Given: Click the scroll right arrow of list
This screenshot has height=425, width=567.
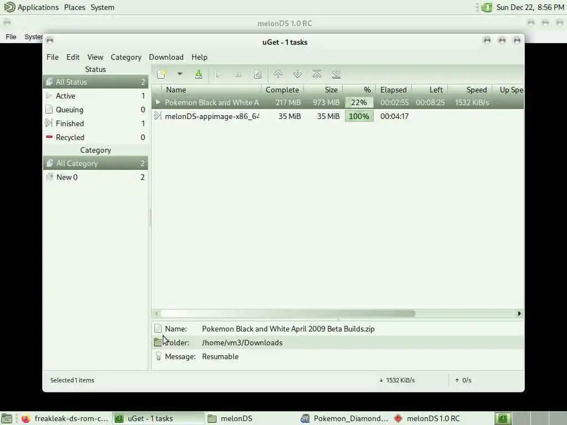Looking at the screenshot, I should (x=519, y=313).
